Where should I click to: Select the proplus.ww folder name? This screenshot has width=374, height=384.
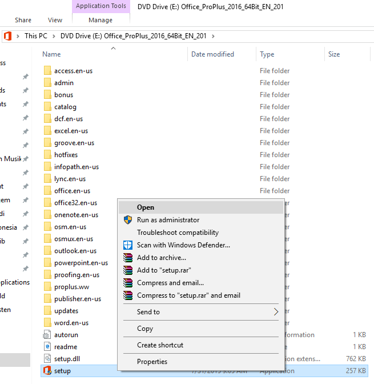point(72,287)
